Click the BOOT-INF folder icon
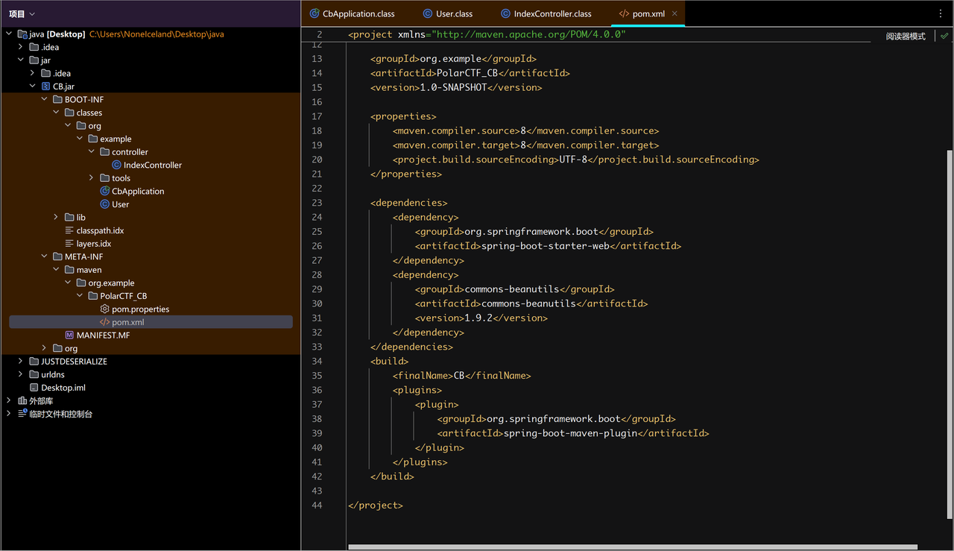 [x=57, y=99]
